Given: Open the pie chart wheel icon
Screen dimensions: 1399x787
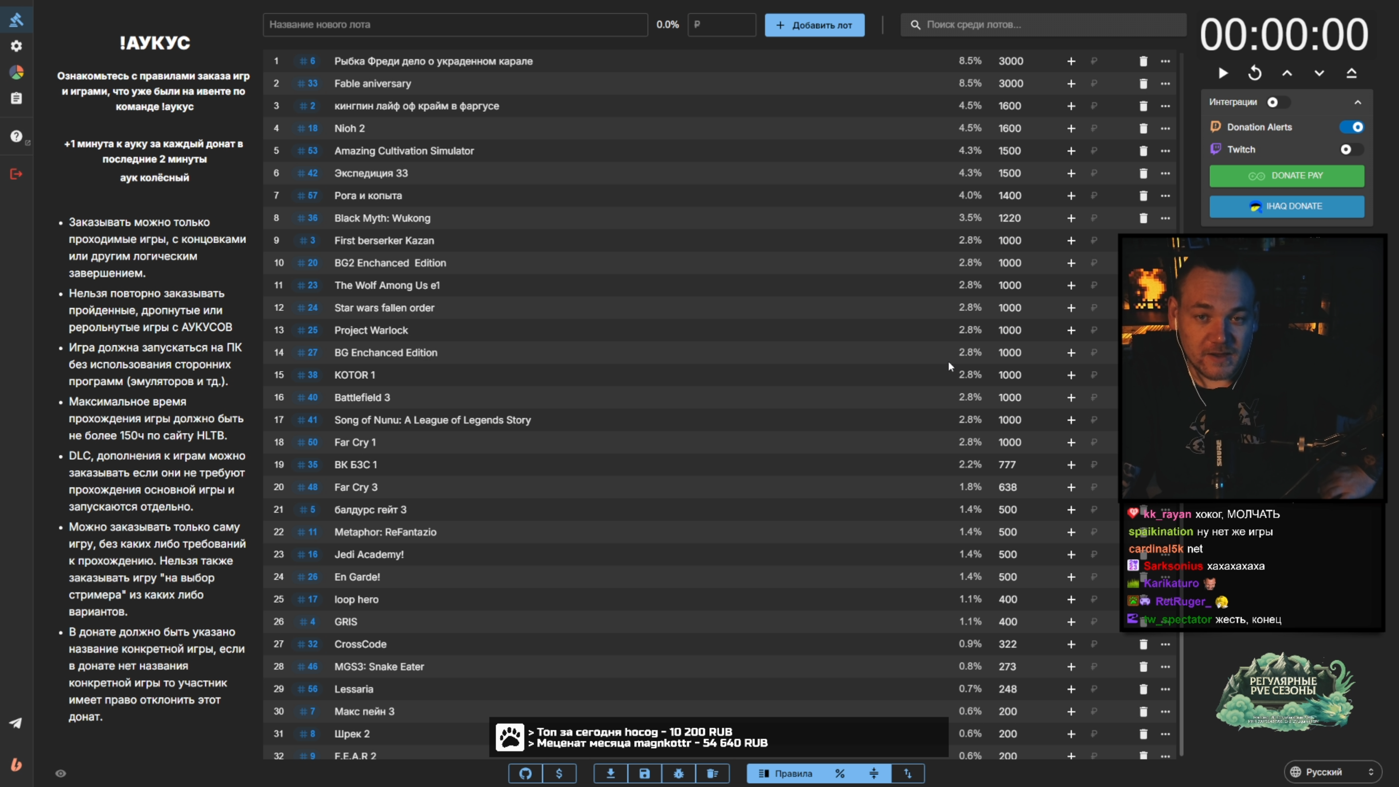Looking at the screenshot, I should click(16, 72).
